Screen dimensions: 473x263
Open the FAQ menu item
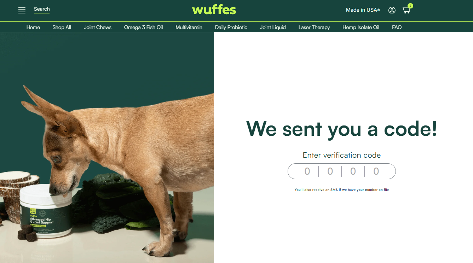(x=397, y=27)
